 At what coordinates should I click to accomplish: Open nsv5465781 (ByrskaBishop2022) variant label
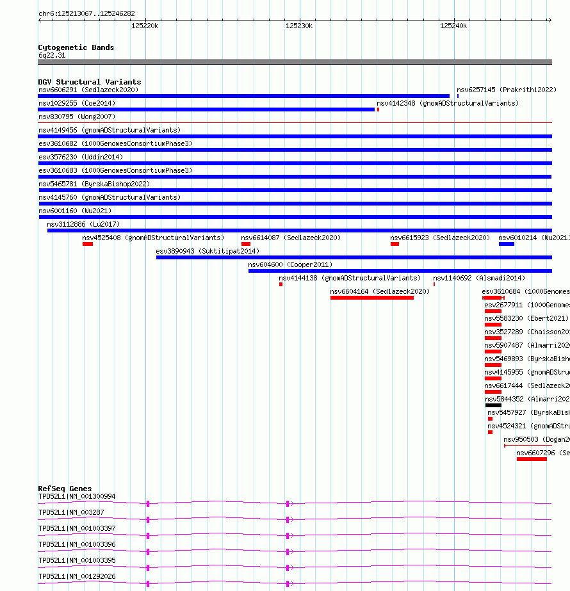click(94, 184)
